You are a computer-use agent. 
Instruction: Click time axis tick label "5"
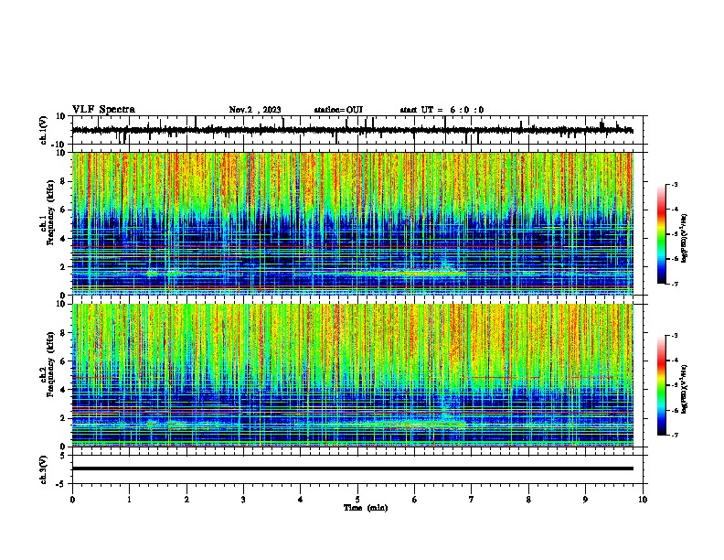tap(357, 500)
